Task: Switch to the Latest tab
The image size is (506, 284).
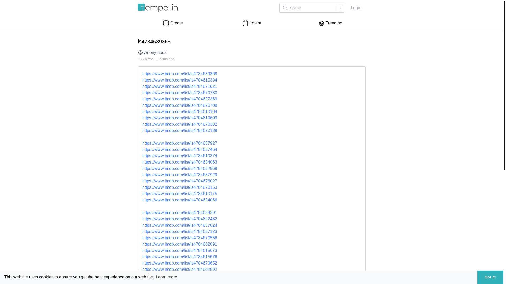Action: point(252,23)
